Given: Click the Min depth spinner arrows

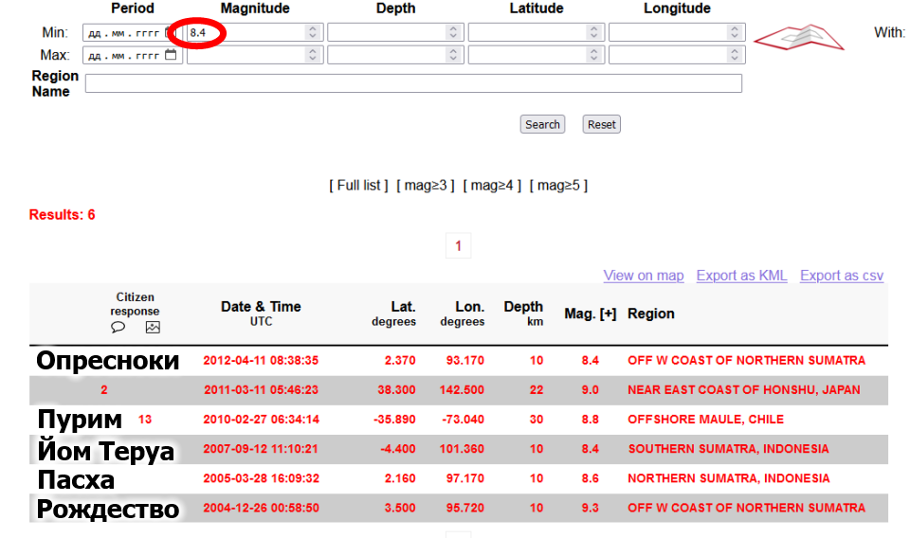Looking at the screenshot, I should click(453, 32).
